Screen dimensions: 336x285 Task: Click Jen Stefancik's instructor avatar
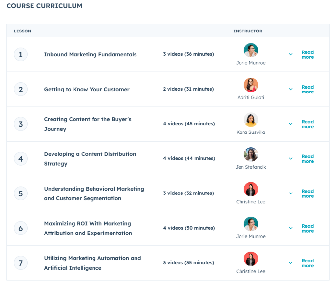[x=251, y=154]
